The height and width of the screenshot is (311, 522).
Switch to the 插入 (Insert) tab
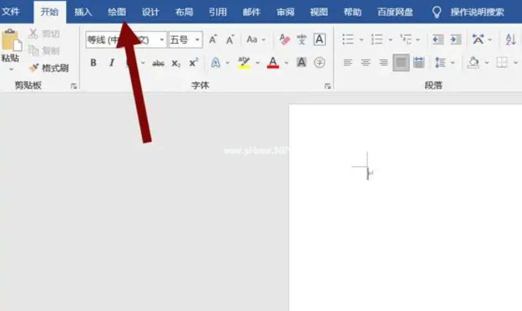83,12
